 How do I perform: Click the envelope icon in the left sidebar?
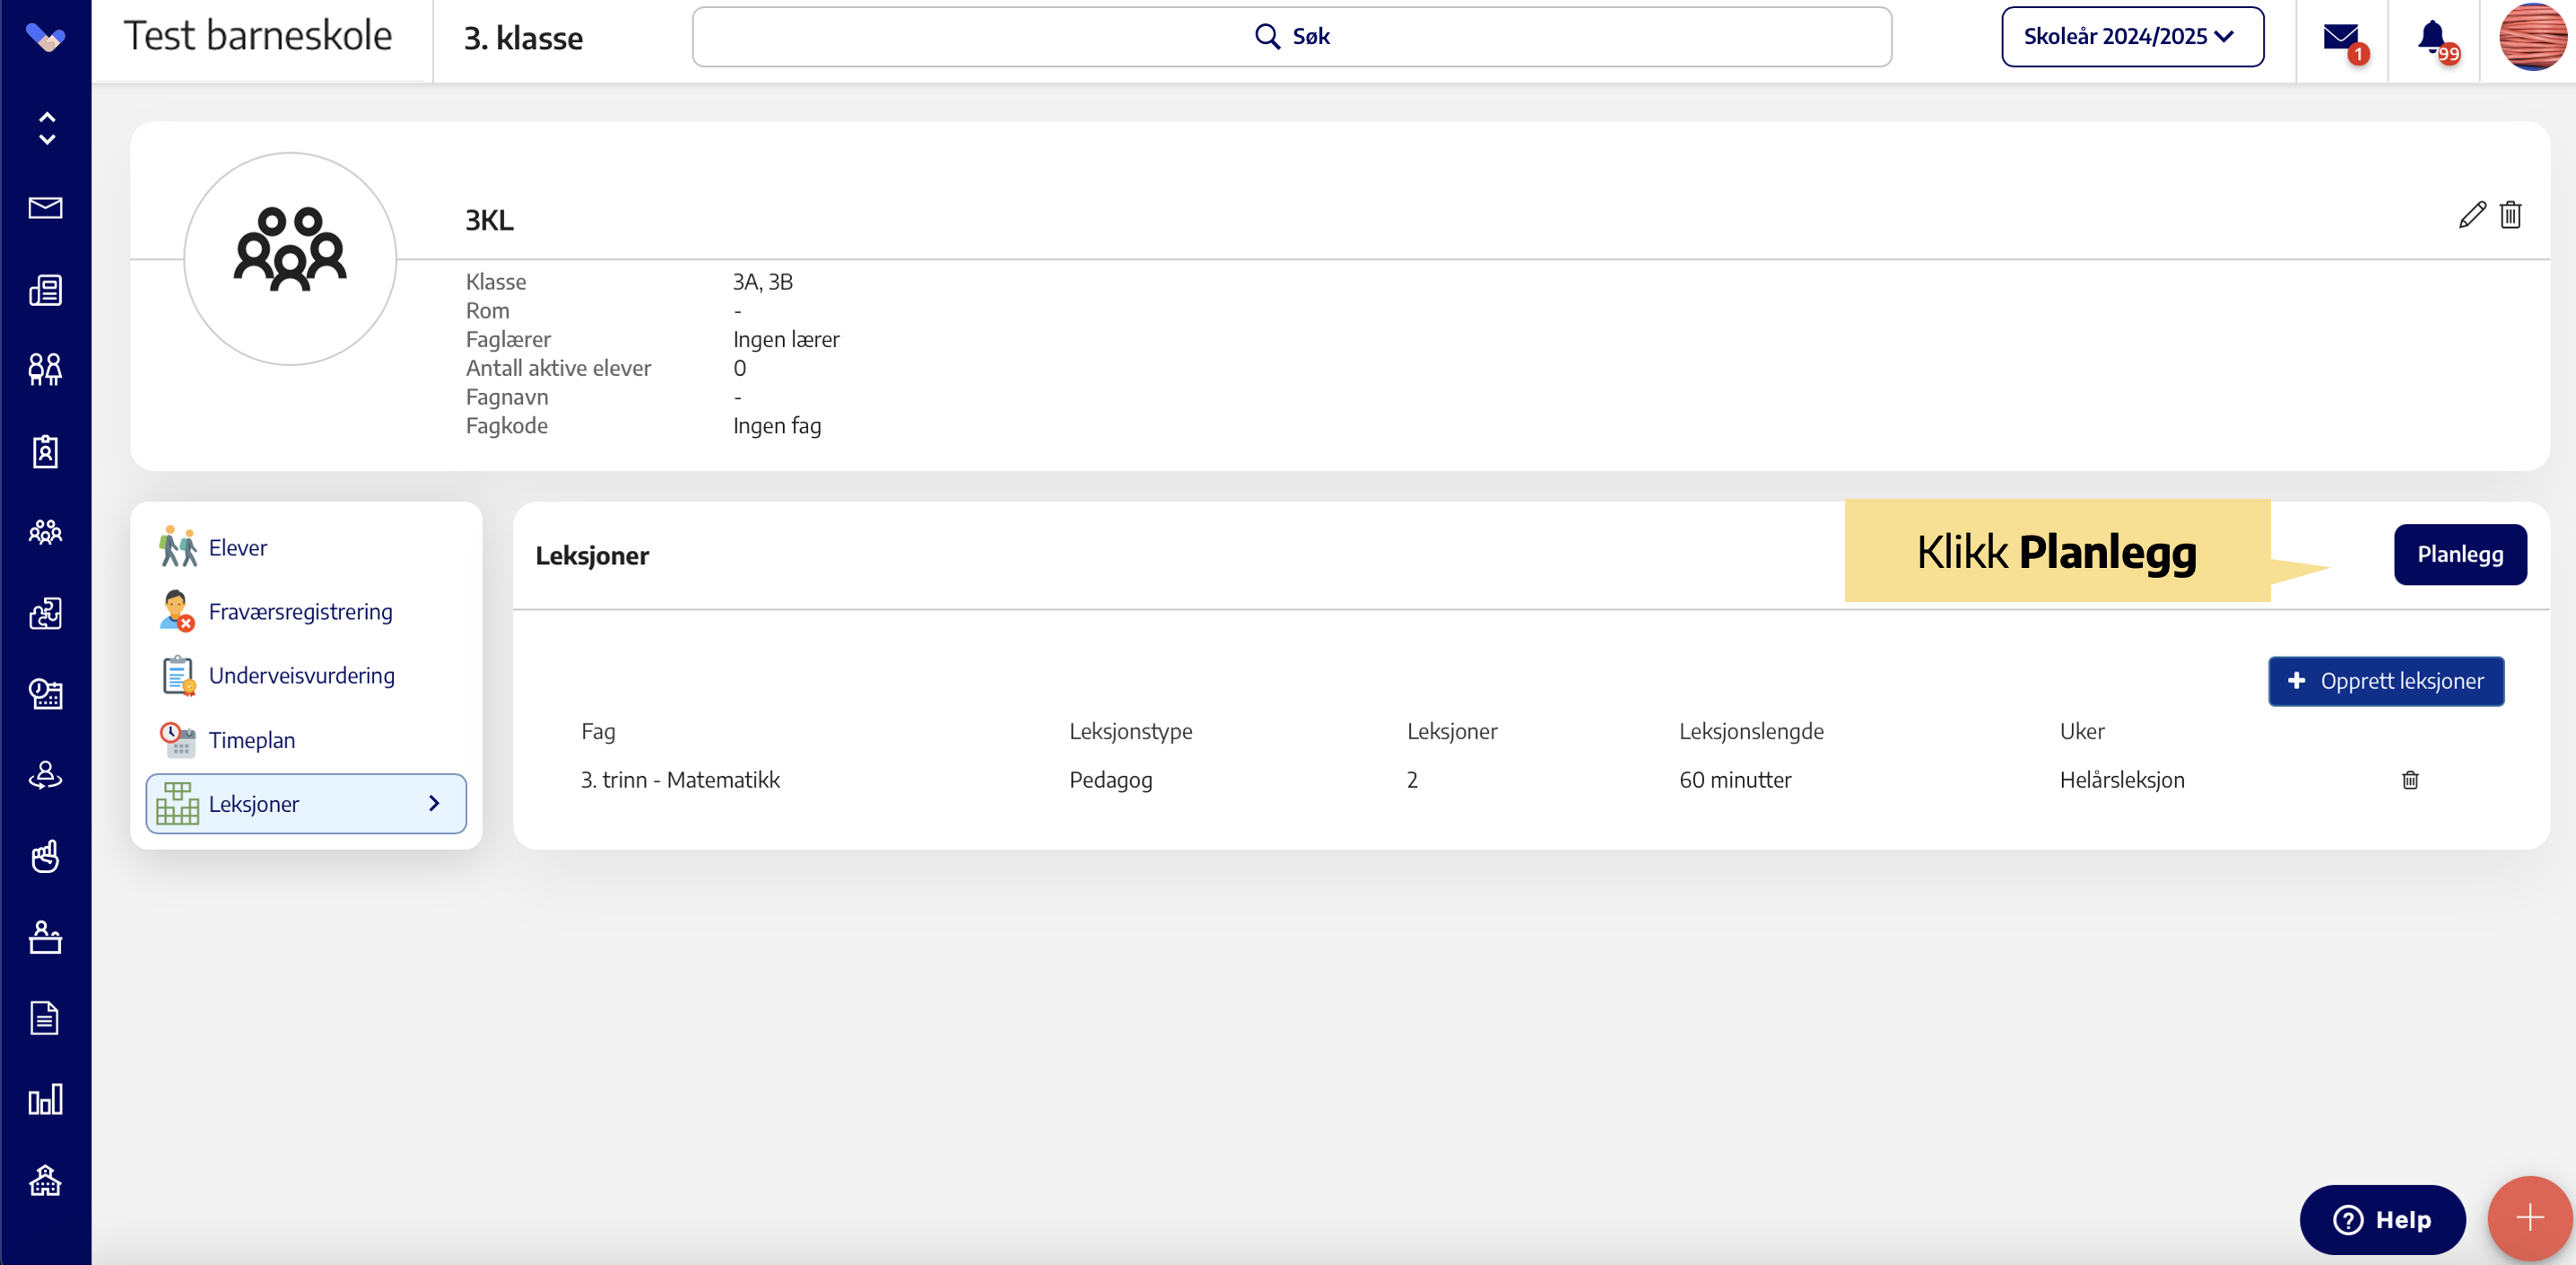(45, 208)
